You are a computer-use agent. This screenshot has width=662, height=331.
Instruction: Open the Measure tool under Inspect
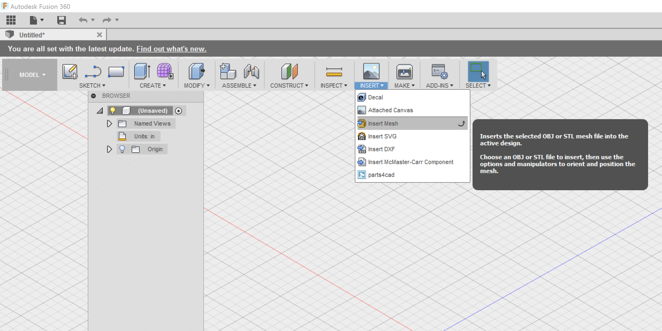tap(334, 72)
